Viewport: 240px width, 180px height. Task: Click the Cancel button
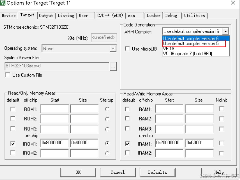pyautogui.click(x=118, y=172)
